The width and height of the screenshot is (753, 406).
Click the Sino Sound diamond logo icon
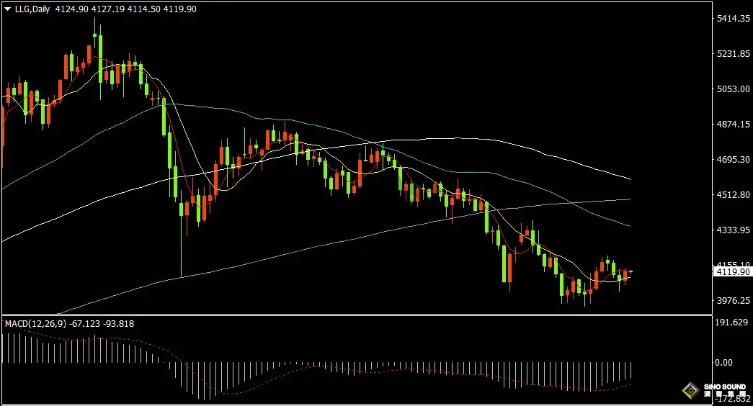tap(691, 391)
